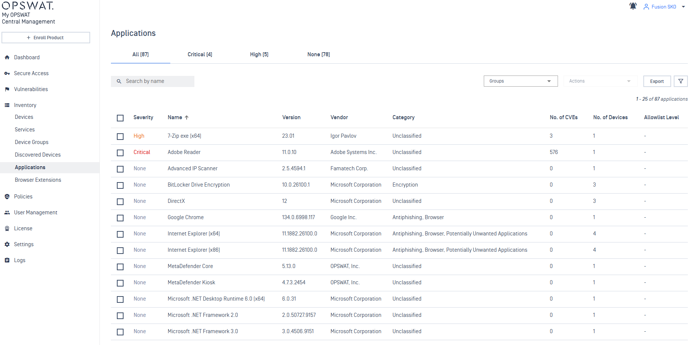Click the Logs clipboard icon
Screen dimensions: 696x345
[x=7, y=260]
